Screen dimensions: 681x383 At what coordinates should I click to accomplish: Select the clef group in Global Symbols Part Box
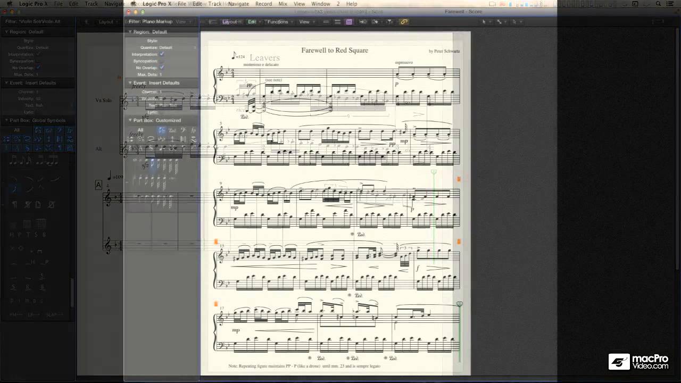(59, 130)
